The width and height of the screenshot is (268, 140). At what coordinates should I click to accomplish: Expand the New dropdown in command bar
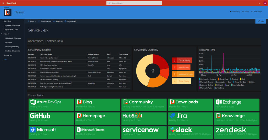click(x=32, y=21)
